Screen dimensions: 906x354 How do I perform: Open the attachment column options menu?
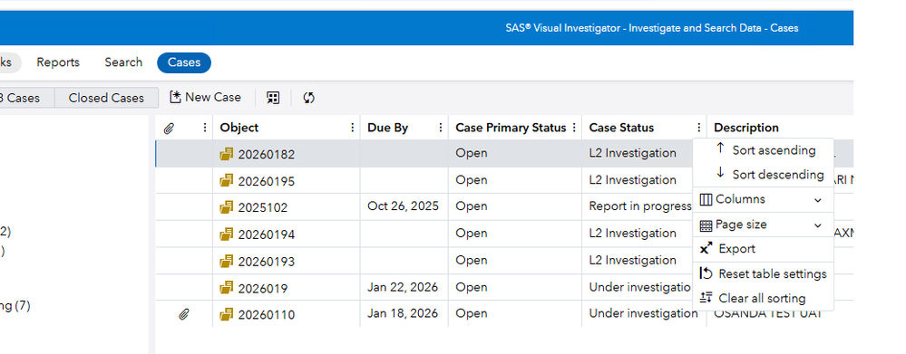click(x=205, y=128)
